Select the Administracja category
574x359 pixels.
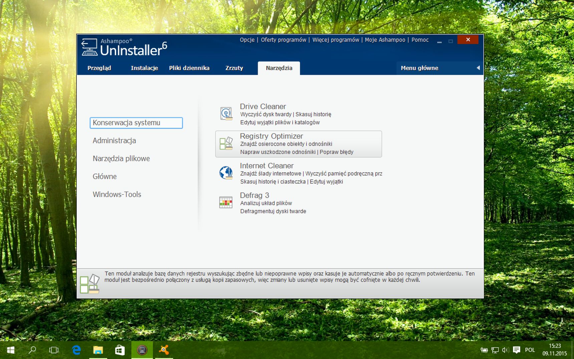click(114, 141)
